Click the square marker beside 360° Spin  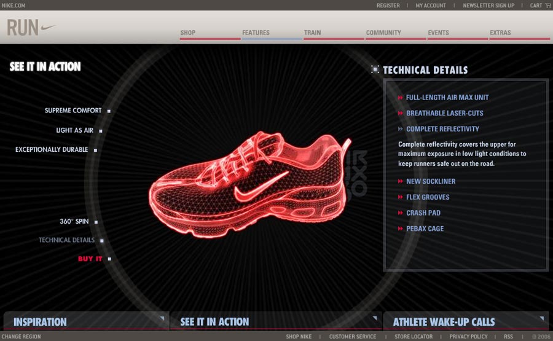(x=96, y=222)
